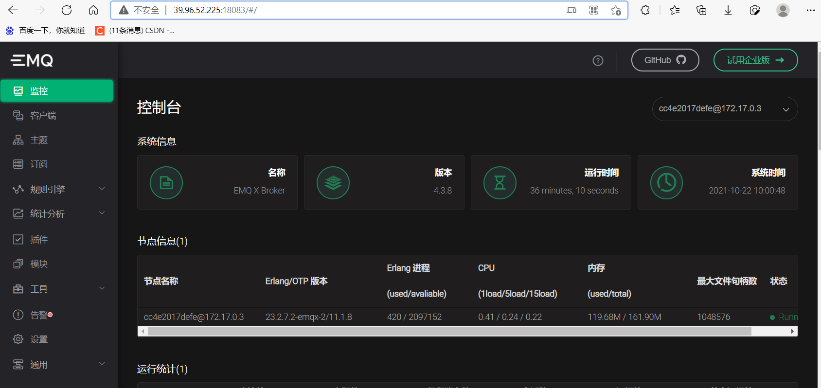Screen dimensions: 821x388
Task: Click system time 2021-10-22 10:00:48
Action: 747,191
